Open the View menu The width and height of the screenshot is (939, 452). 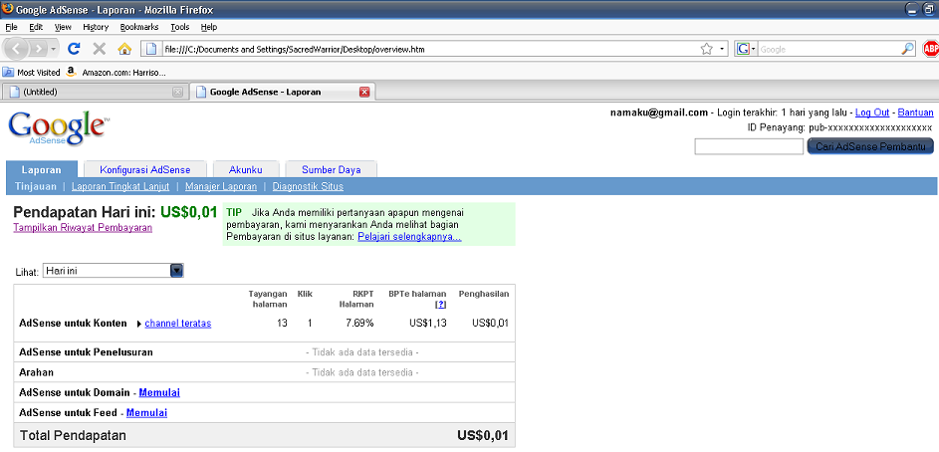click(x=63, y=27)
